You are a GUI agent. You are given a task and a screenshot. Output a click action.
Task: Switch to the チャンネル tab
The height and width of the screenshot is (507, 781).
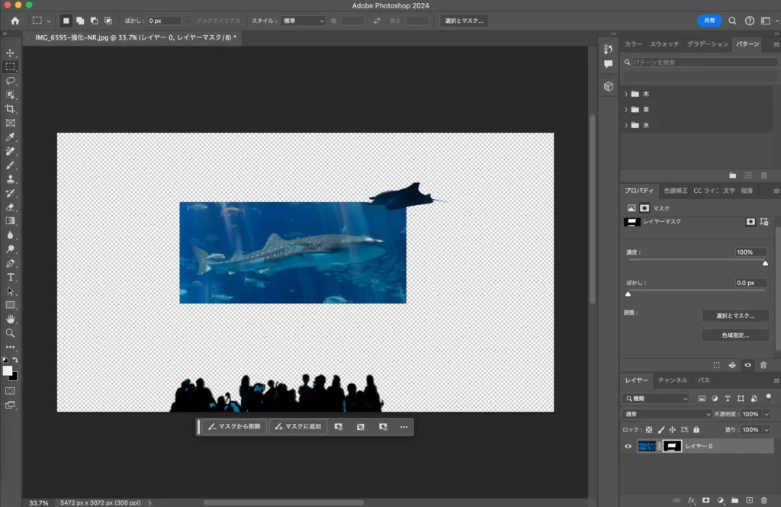tap(672, 380)
